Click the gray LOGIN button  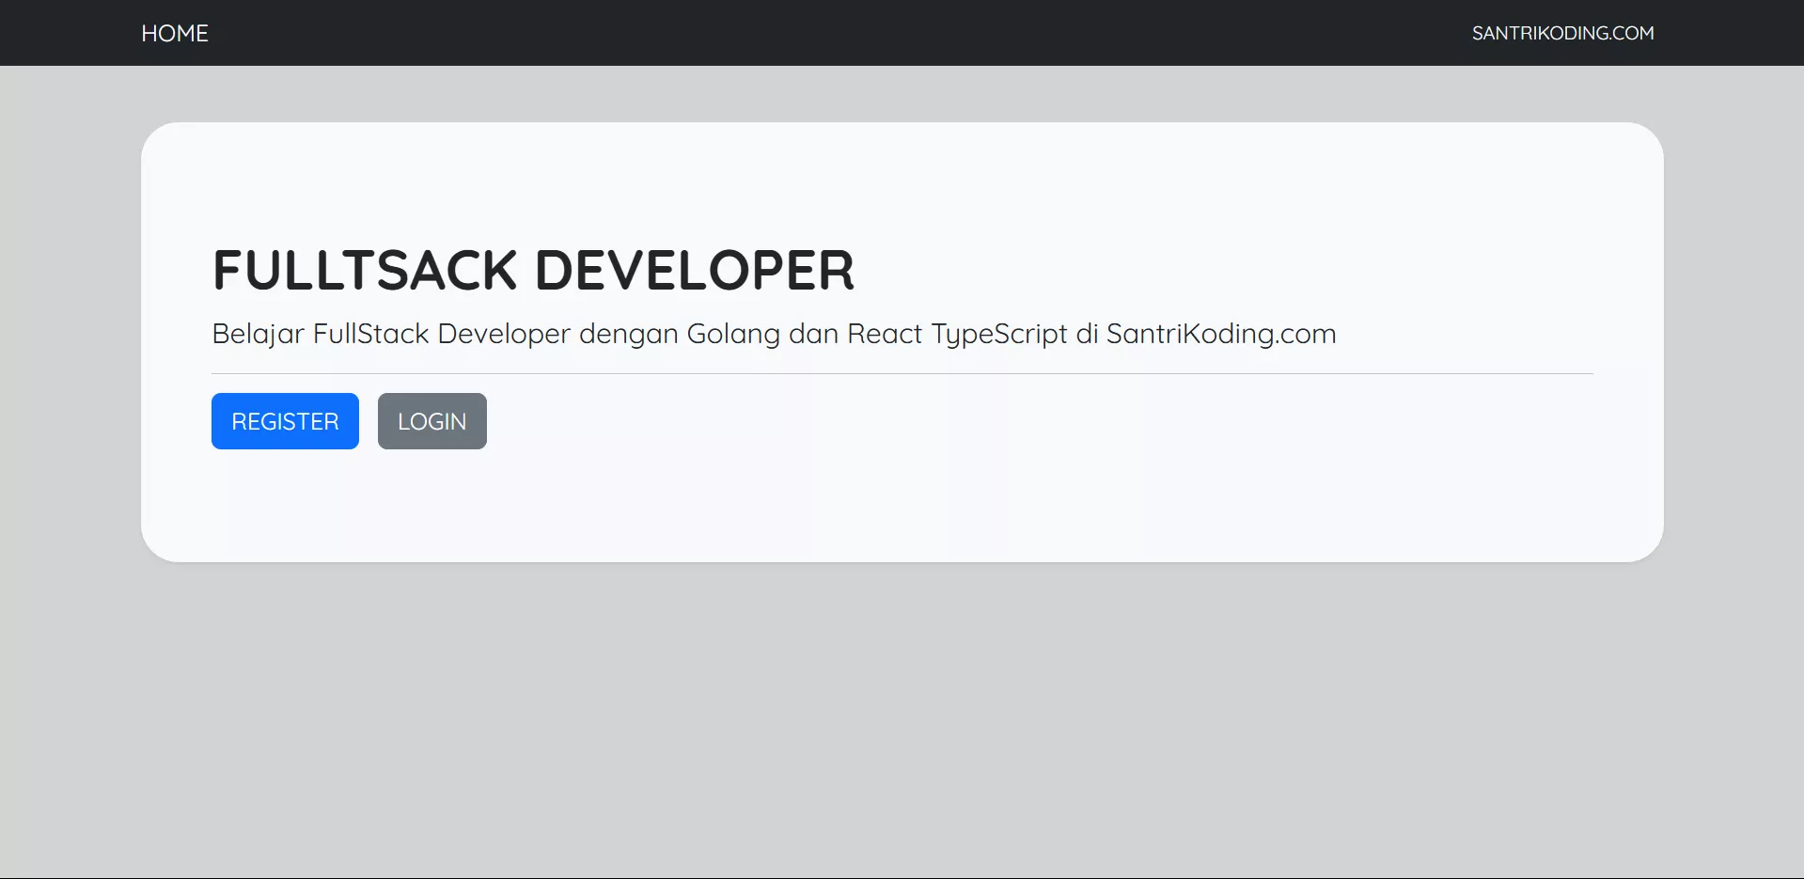432,421
